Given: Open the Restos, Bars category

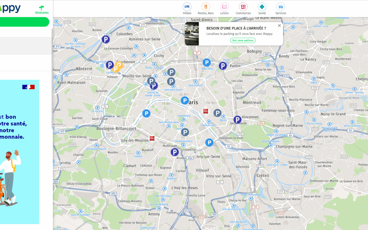Looking at the screenshot, I should (x=205, y=9).
